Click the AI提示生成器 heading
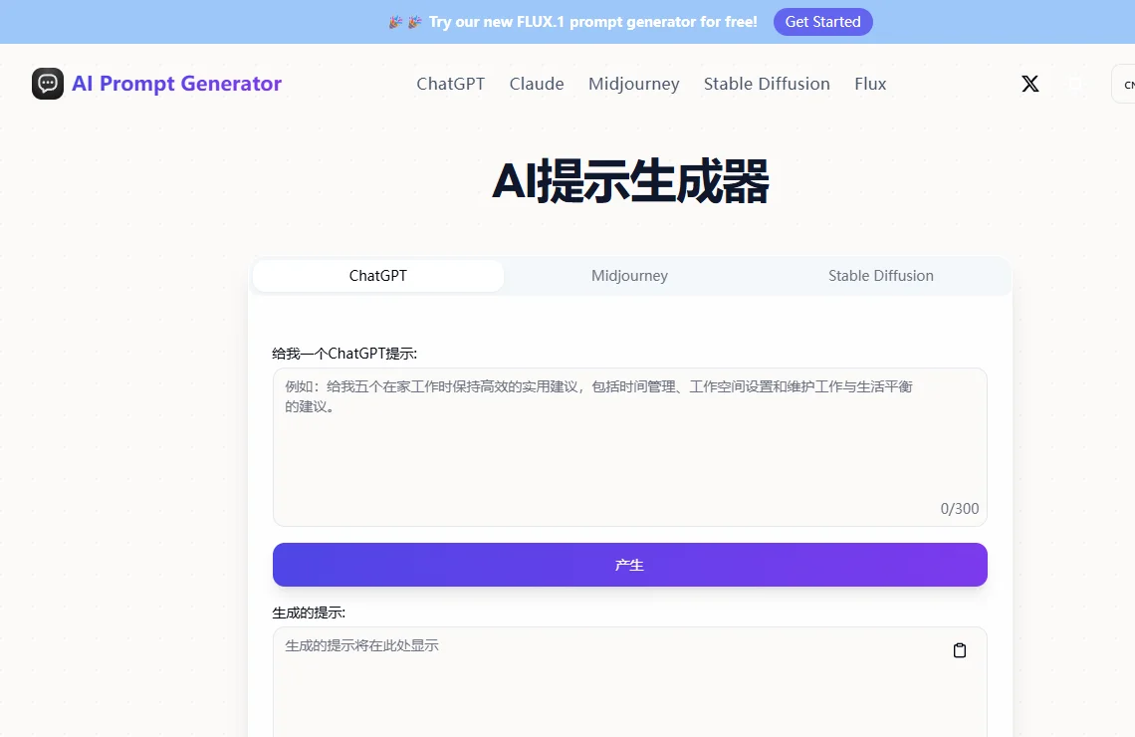 tap(630, 181)
